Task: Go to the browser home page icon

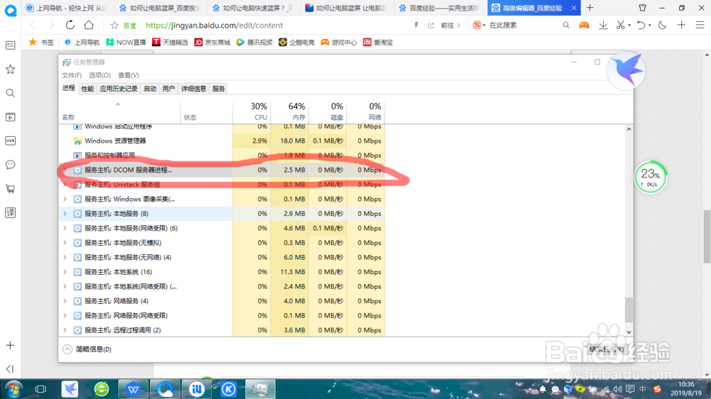Action: tap(89, 25)
